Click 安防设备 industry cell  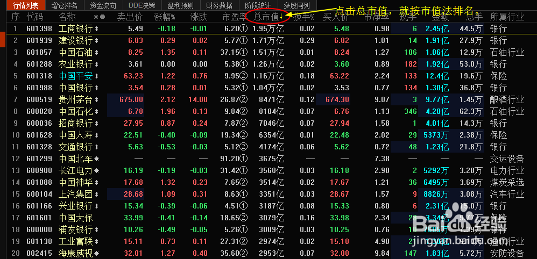tap(507, 254)
